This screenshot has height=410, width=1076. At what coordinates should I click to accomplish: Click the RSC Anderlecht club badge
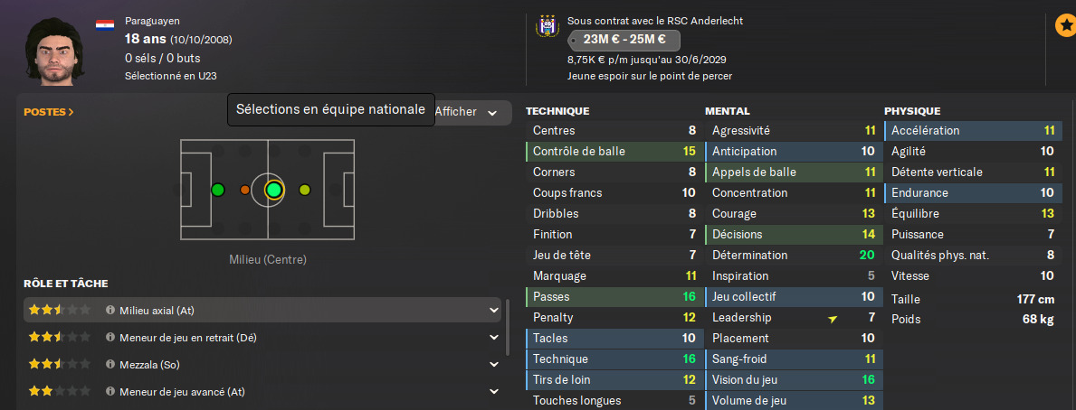tap(546, 27)
